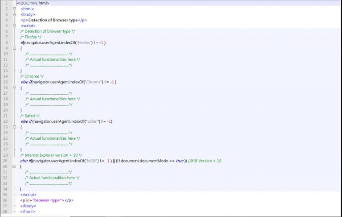Click the closing </html> tag
This screenshot has height=217, width=342.
click(x=28, y=212)
